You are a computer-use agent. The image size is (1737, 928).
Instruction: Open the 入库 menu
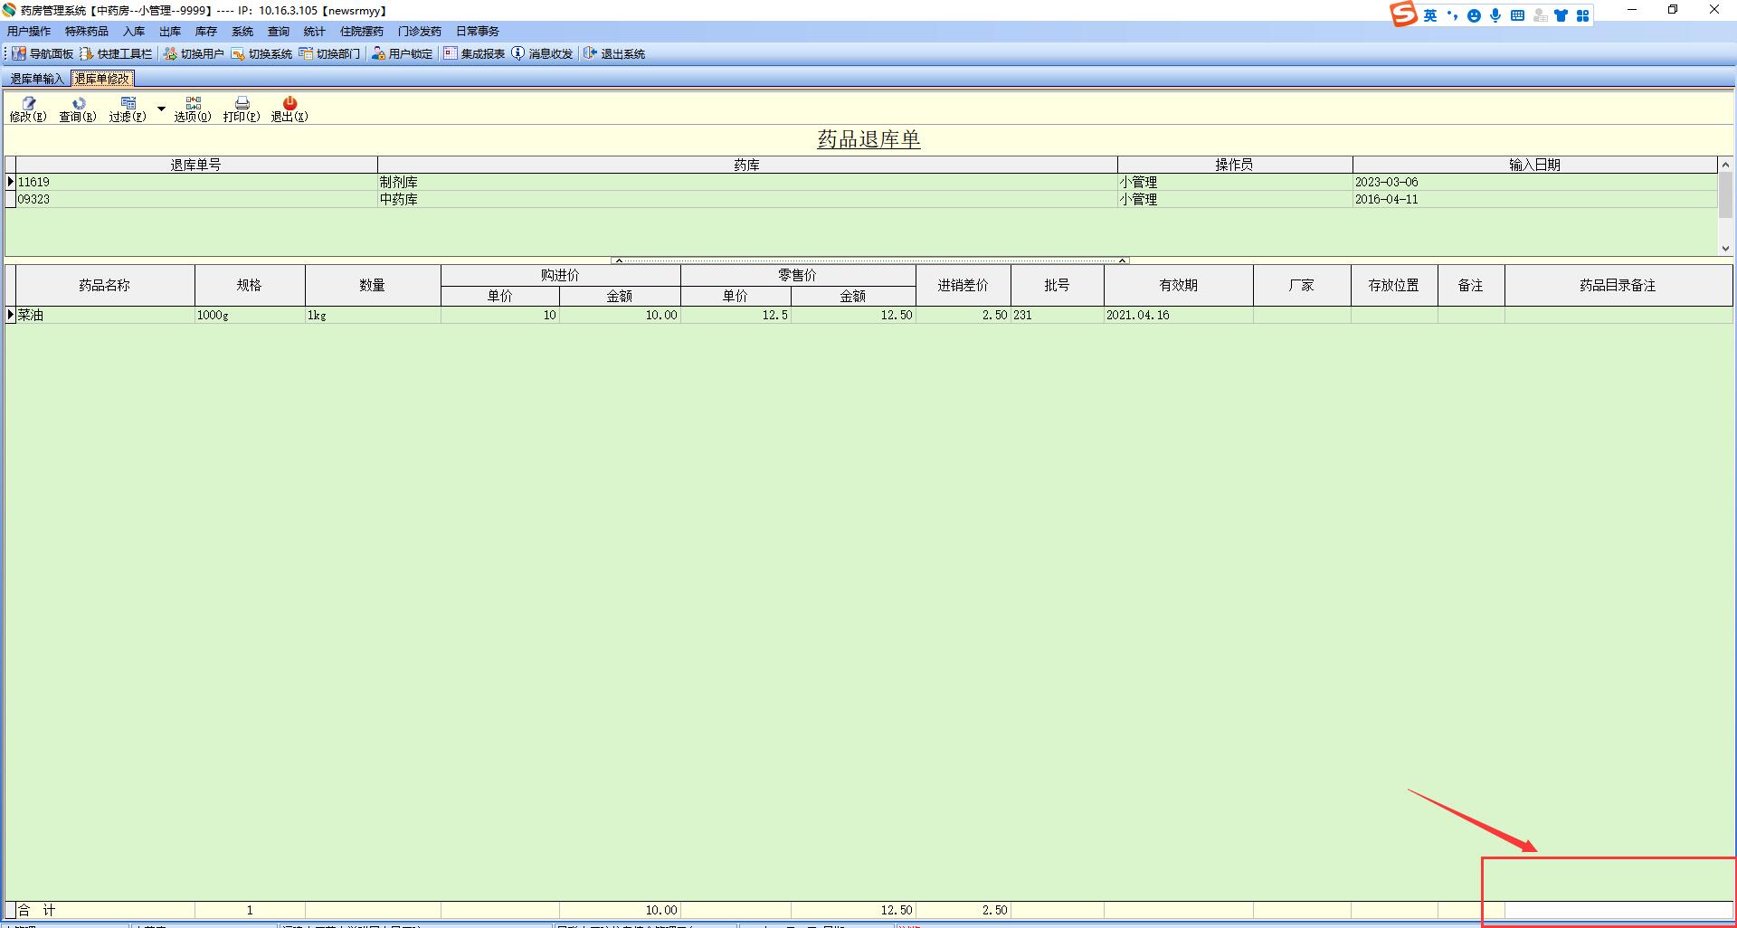tap(134, 32)
